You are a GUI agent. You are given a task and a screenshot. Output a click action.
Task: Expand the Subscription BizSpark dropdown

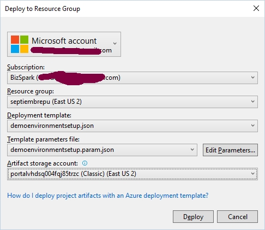pos(132,78)
